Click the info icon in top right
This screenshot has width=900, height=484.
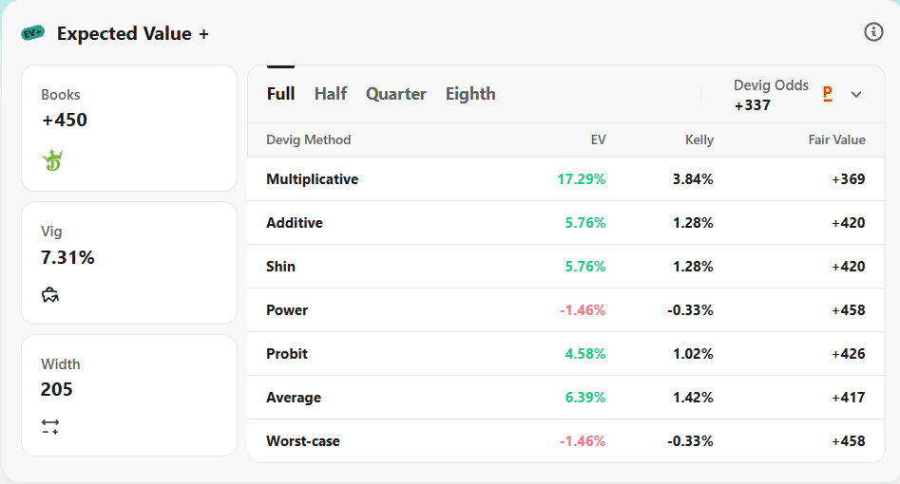873,32
